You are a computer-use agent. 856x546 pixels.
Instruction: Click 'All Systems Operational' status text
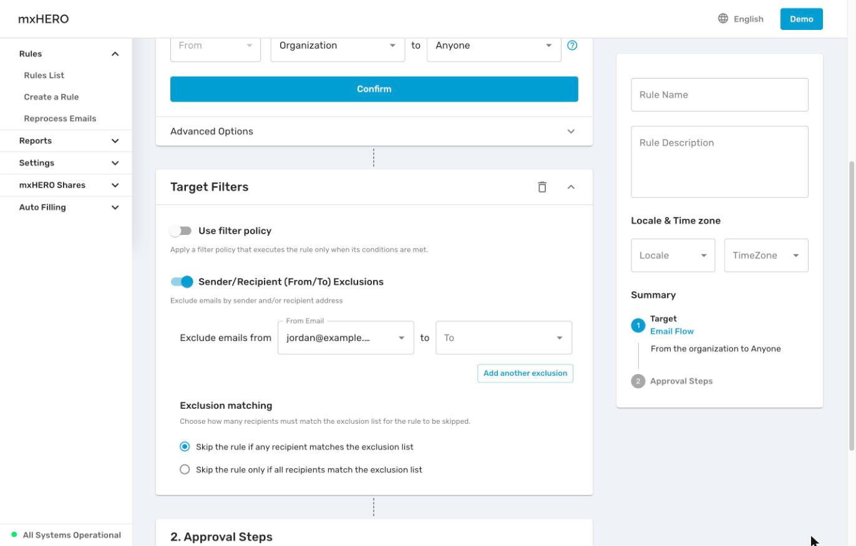pos(72,535)
